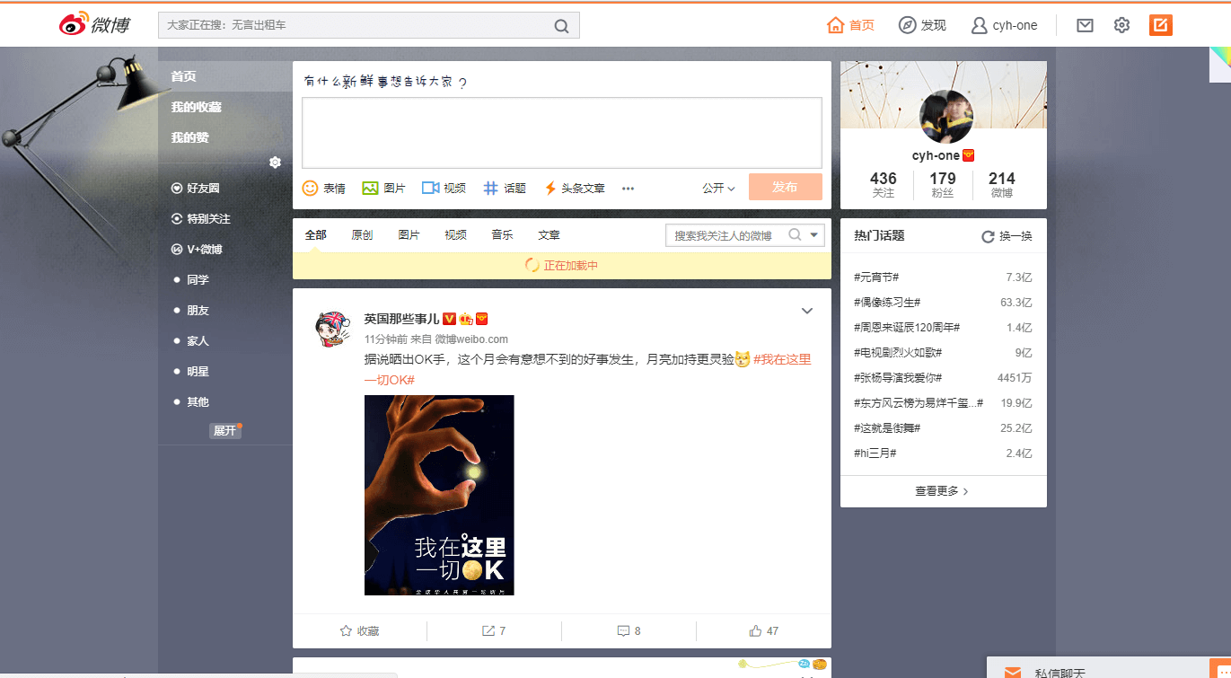Image resolution: width=1231 pixels, height=678 pixels.
Task: Open the followed-weibo search dropdown arrow
Action: pos(814,235)
